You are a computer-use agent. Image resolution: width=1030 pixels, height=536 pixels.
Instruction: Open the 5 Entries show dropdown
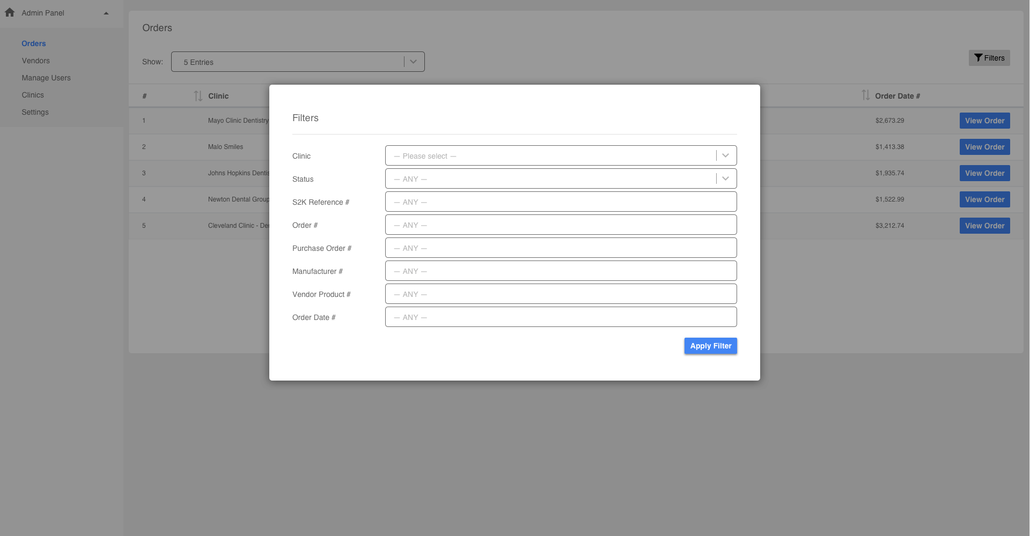pos(298,62)
